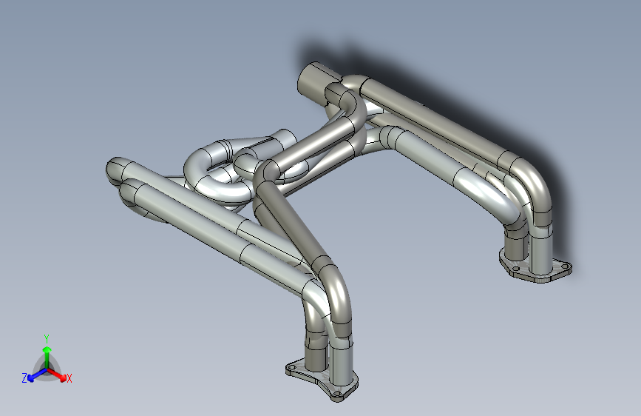Click the blue Z axis on orientation triad
The image size is (641, 416).
(x=37, y=375)
